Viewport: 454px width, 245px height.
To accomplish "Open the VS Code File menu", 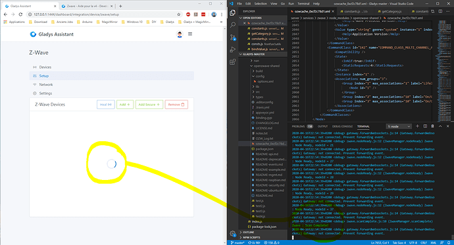I will (x=239, y=4).
